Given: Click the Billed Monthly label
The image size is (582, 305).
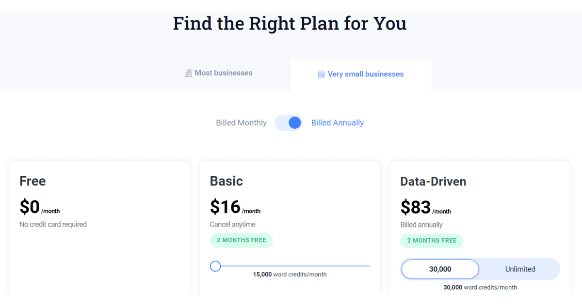Looking at the screenshot, I should coord(241,122).
